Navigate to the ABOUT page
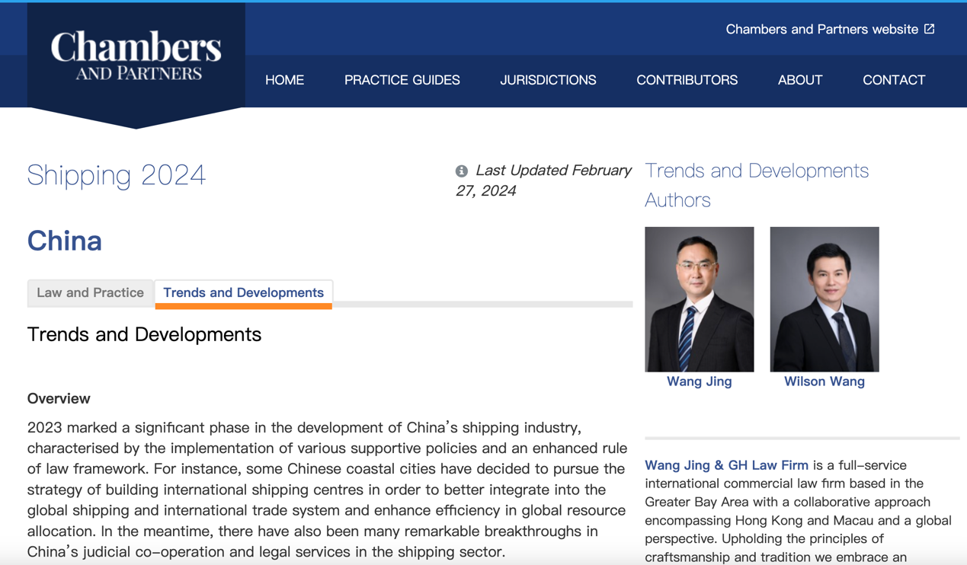Image resolution: width=967 pixels, height=565 pixels. (x=800, y=80)
